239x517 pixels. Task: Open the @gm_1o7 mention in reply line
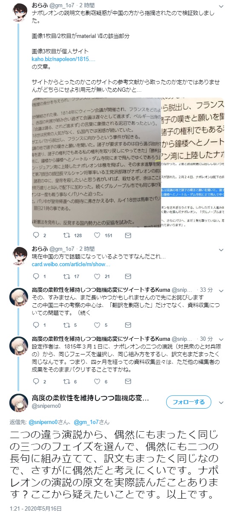pyautogui.click(x=86, y=422)
